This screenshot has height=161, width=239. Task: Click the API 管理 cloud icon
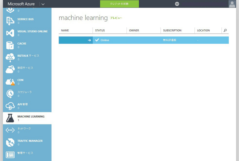click(x=10, y=106)
